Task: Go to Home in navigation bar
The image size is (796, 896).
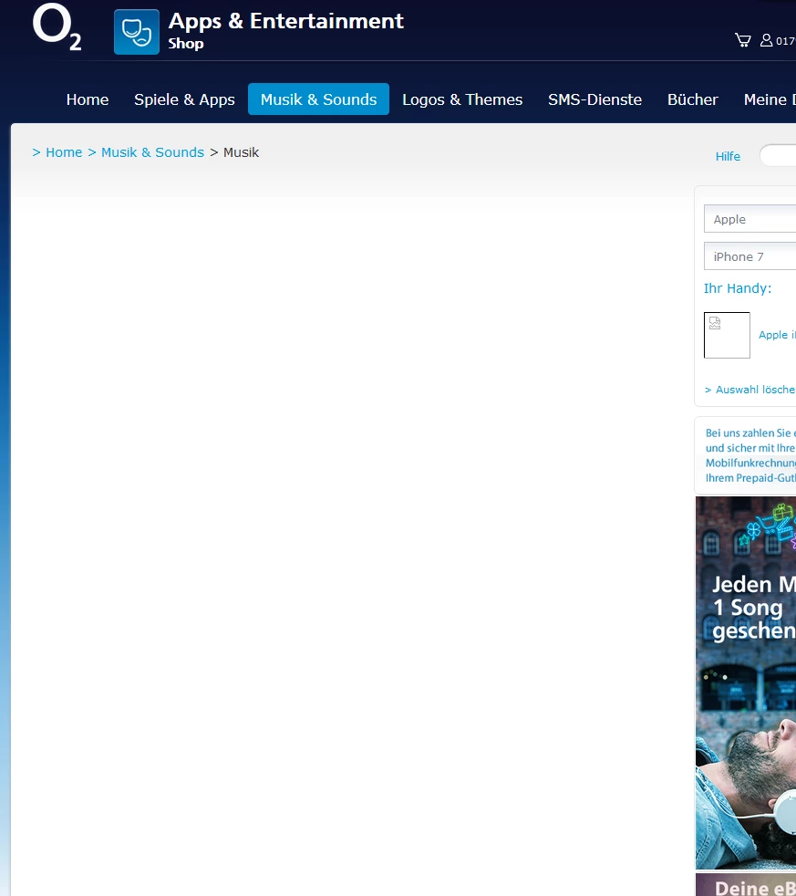Action: 88,99
